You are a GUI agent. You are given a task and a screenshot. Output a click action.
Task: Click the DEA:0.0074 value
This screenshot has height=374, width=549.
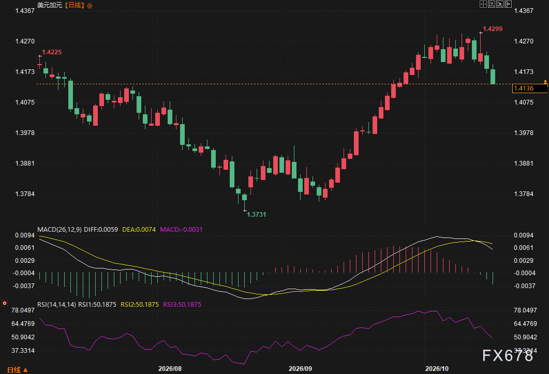pos(139,229)
